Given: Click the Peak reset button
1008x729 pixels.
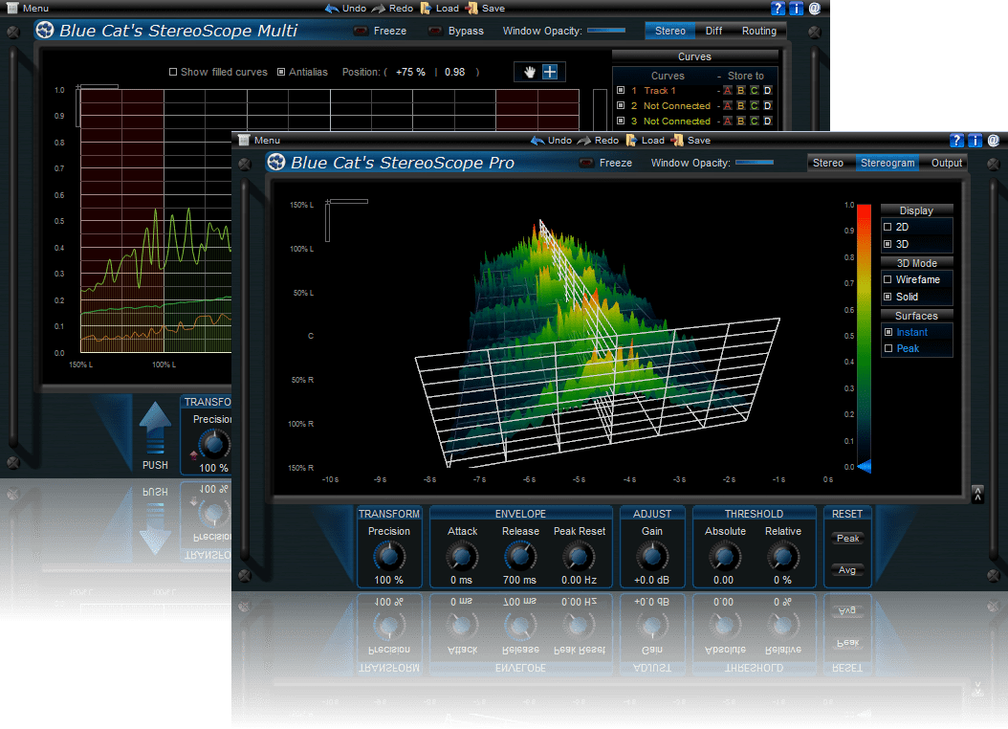Looking at the screenshot, I should click(847, 538).
